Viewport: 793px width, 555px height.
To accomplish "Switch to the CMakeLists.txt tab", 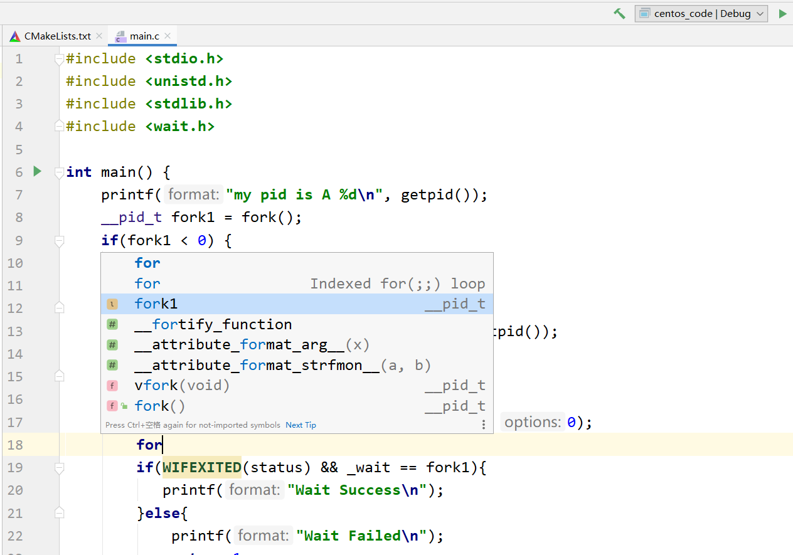I will coord(57,36).
